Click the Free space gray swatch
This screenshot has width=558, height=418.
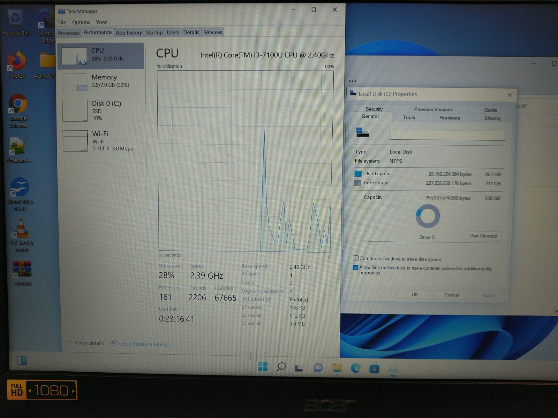(x=358, y=183)
